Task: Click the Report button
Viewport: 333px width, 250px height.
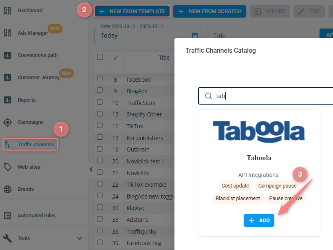Action: [270, 11]
